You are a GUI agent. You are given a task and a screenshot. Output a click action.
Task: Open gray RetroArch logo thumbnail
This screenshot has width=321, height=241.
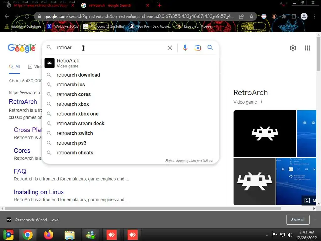[x=255, y=181]
